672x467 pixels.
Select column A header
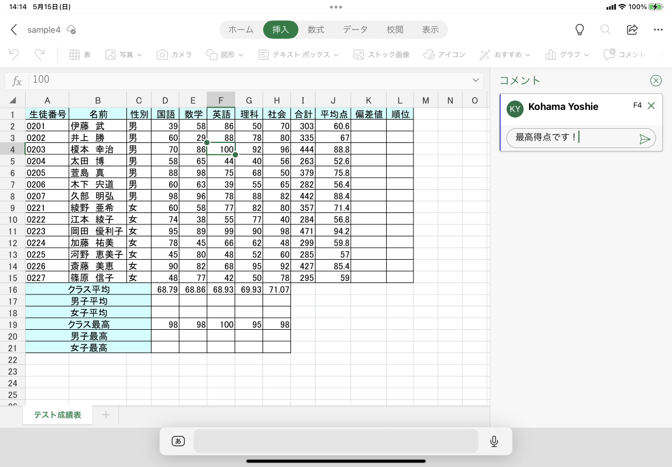coord(47,100)
